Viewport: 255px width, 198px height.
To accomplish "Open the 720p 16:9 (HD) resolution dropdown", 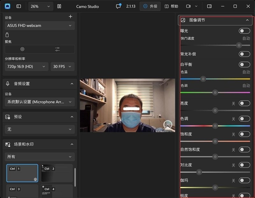I will (x=26, y=67).
